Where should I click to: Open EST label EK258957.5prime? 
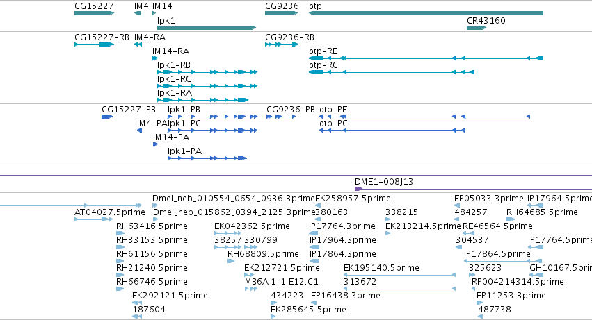353,199
